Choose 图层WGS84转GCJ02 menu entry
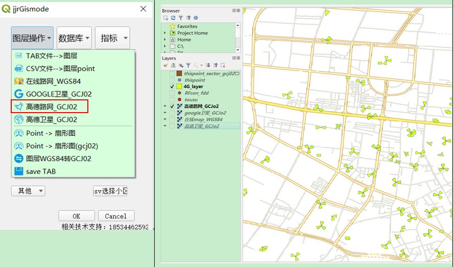 pos(73,158)
